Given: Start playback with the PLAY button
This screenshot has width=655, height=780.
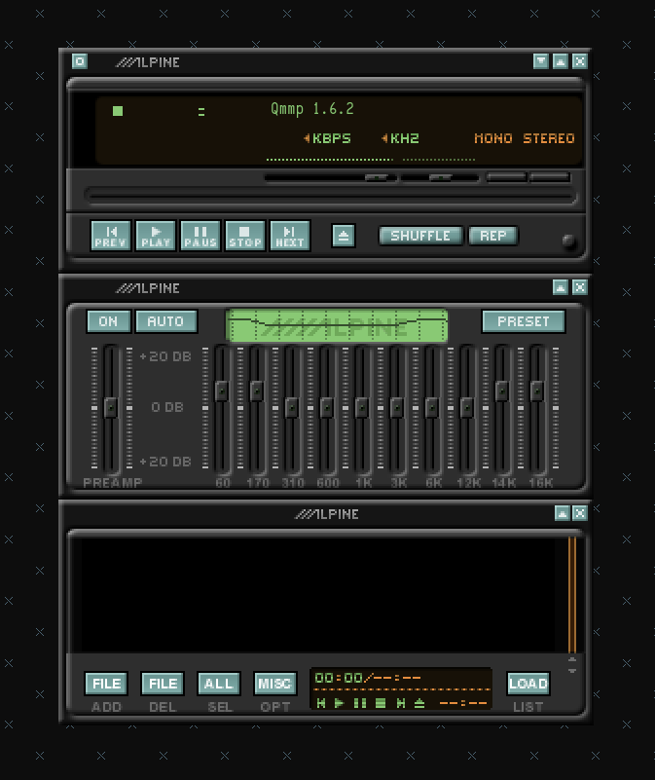Looking at the screenshot, I should click(x=156, y=236).
